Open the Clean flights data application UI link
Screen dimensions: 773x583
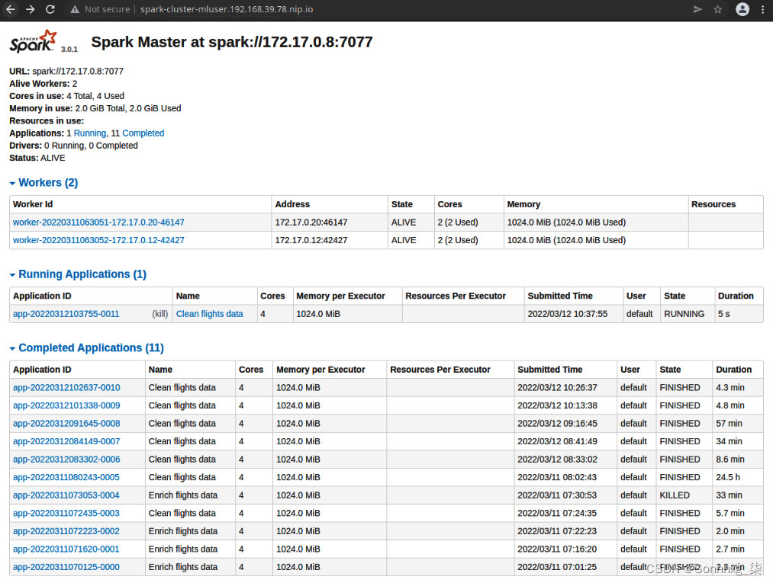pyautogui.click(x=210, y=314)
